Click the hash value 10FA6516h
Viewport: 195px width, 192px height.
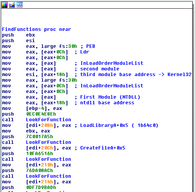(x=40, y=154)
